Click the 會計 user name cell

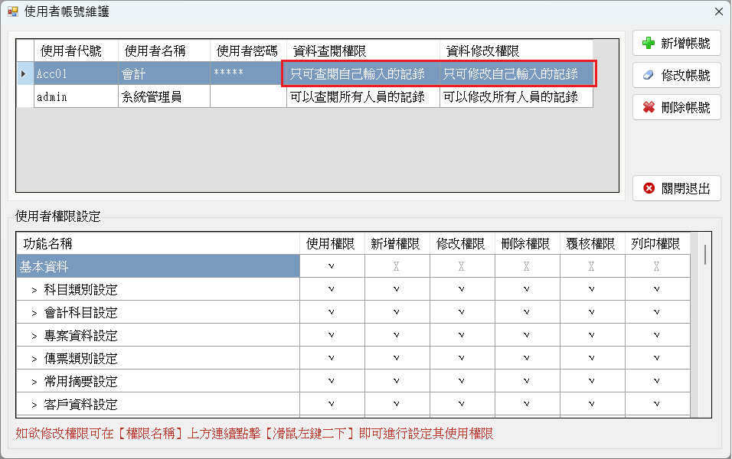[164, 73]
